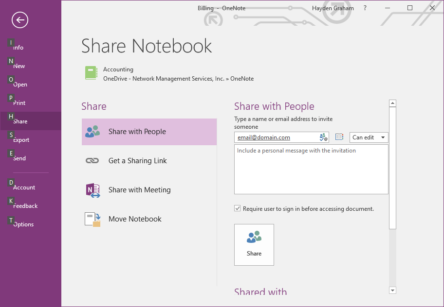Click the Share with People icon in list
Viewport: 444px width, 307px height.
click(x=92, y=132)
